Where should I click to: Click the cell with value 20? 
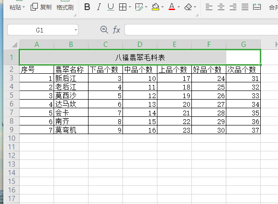174,104
